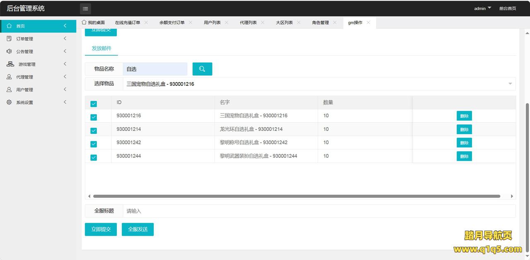530x260 pixels.
Task: Delete the 龙光环自选礼盒 row
Action: (464, 129)
